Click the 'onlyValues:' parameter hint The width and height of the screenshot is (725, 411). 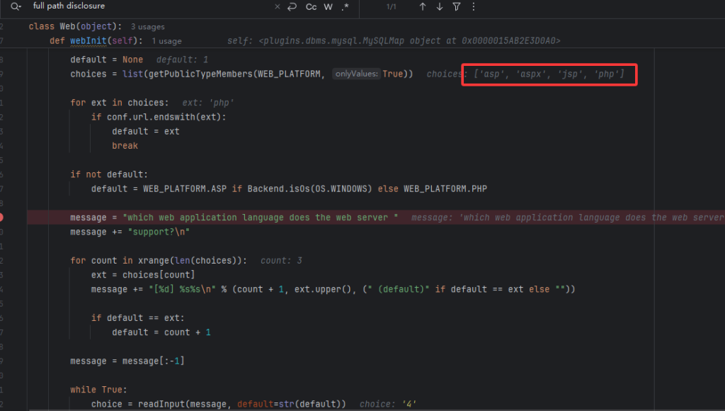(357, 74)
